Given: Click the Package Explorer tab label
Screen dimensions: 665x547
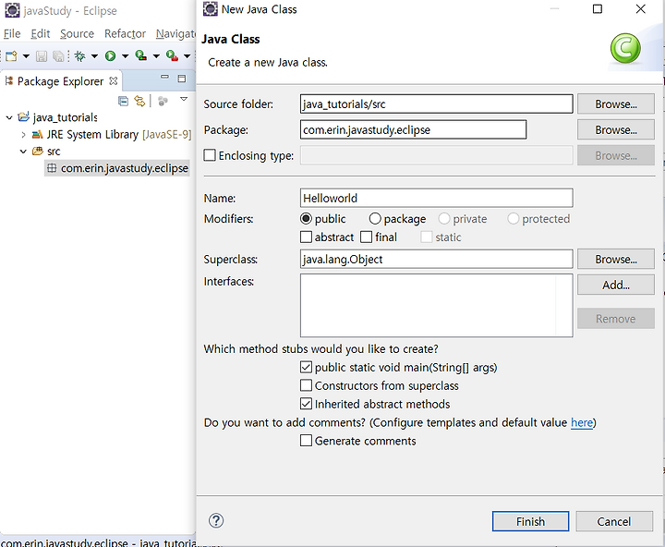Looking at the screenshot, I should pos(60,81).
